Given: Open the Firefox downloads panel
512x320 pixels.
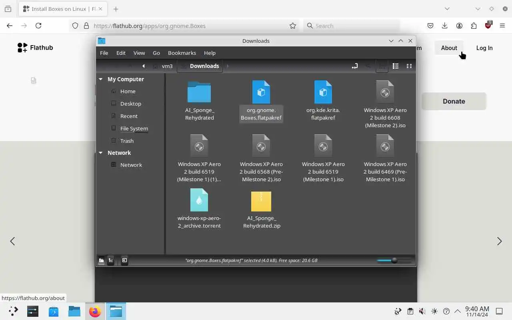Looking at the screenshot, I should tap(444, 26).
